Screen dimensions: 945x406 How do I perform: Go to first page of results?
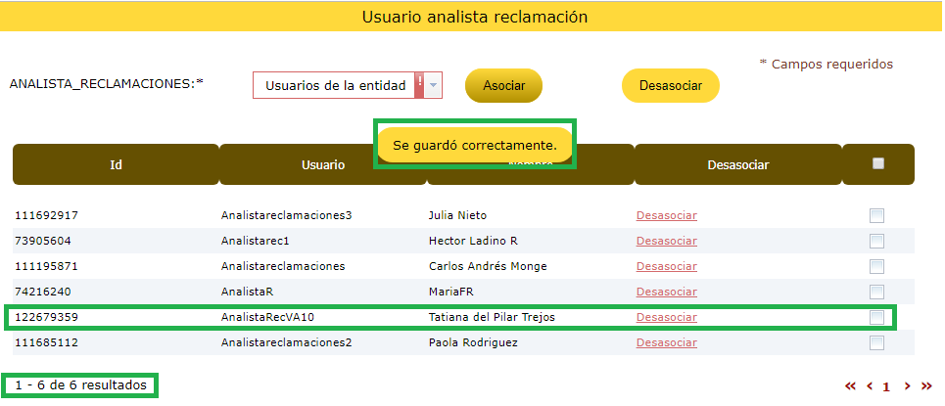click(x=850, y=386)
